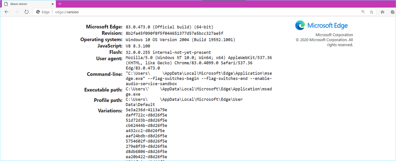
Task: Click the Microsoft Corporation copyright text
Action: [x=325, y=42]
